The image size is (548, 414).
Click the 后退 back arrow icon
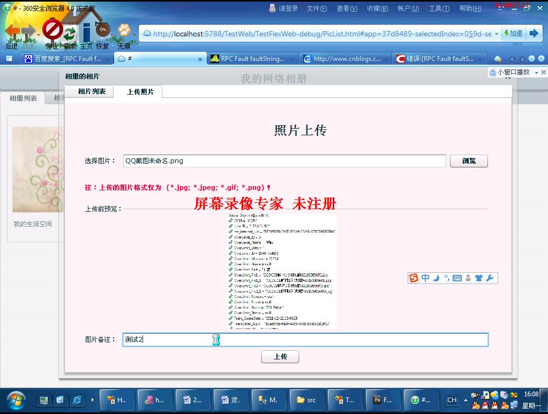12,32
